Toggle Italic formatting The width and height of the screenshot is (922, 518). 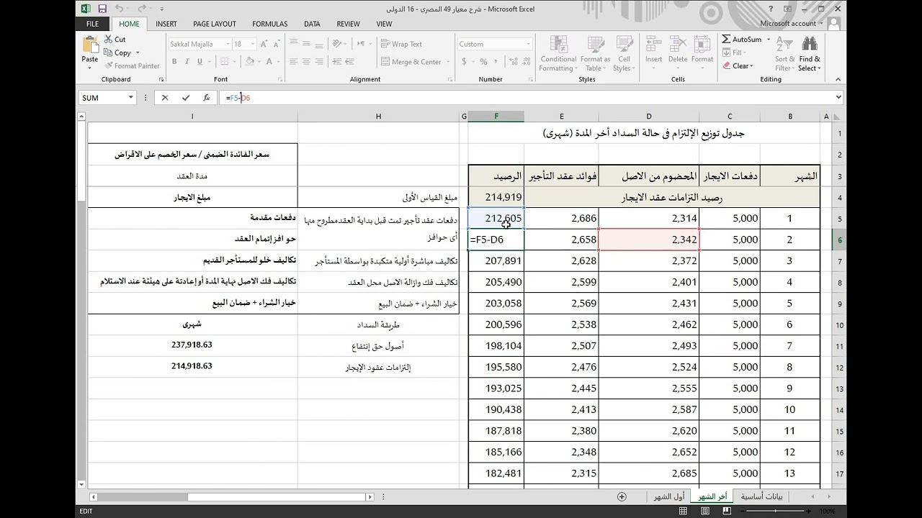186,62
